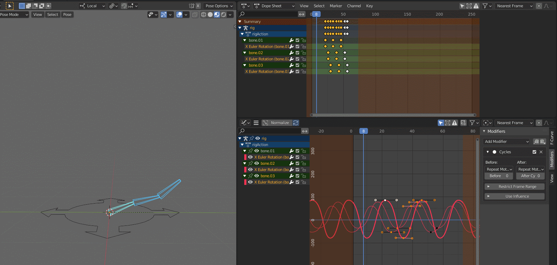Open the Marker menu in Dope Sheet
557x265 pixels.
tap(336, 6)
